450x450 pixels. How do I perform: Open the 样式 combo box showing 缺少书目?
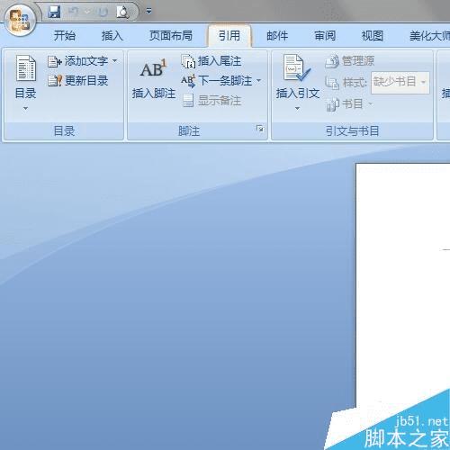click(400, 83)
